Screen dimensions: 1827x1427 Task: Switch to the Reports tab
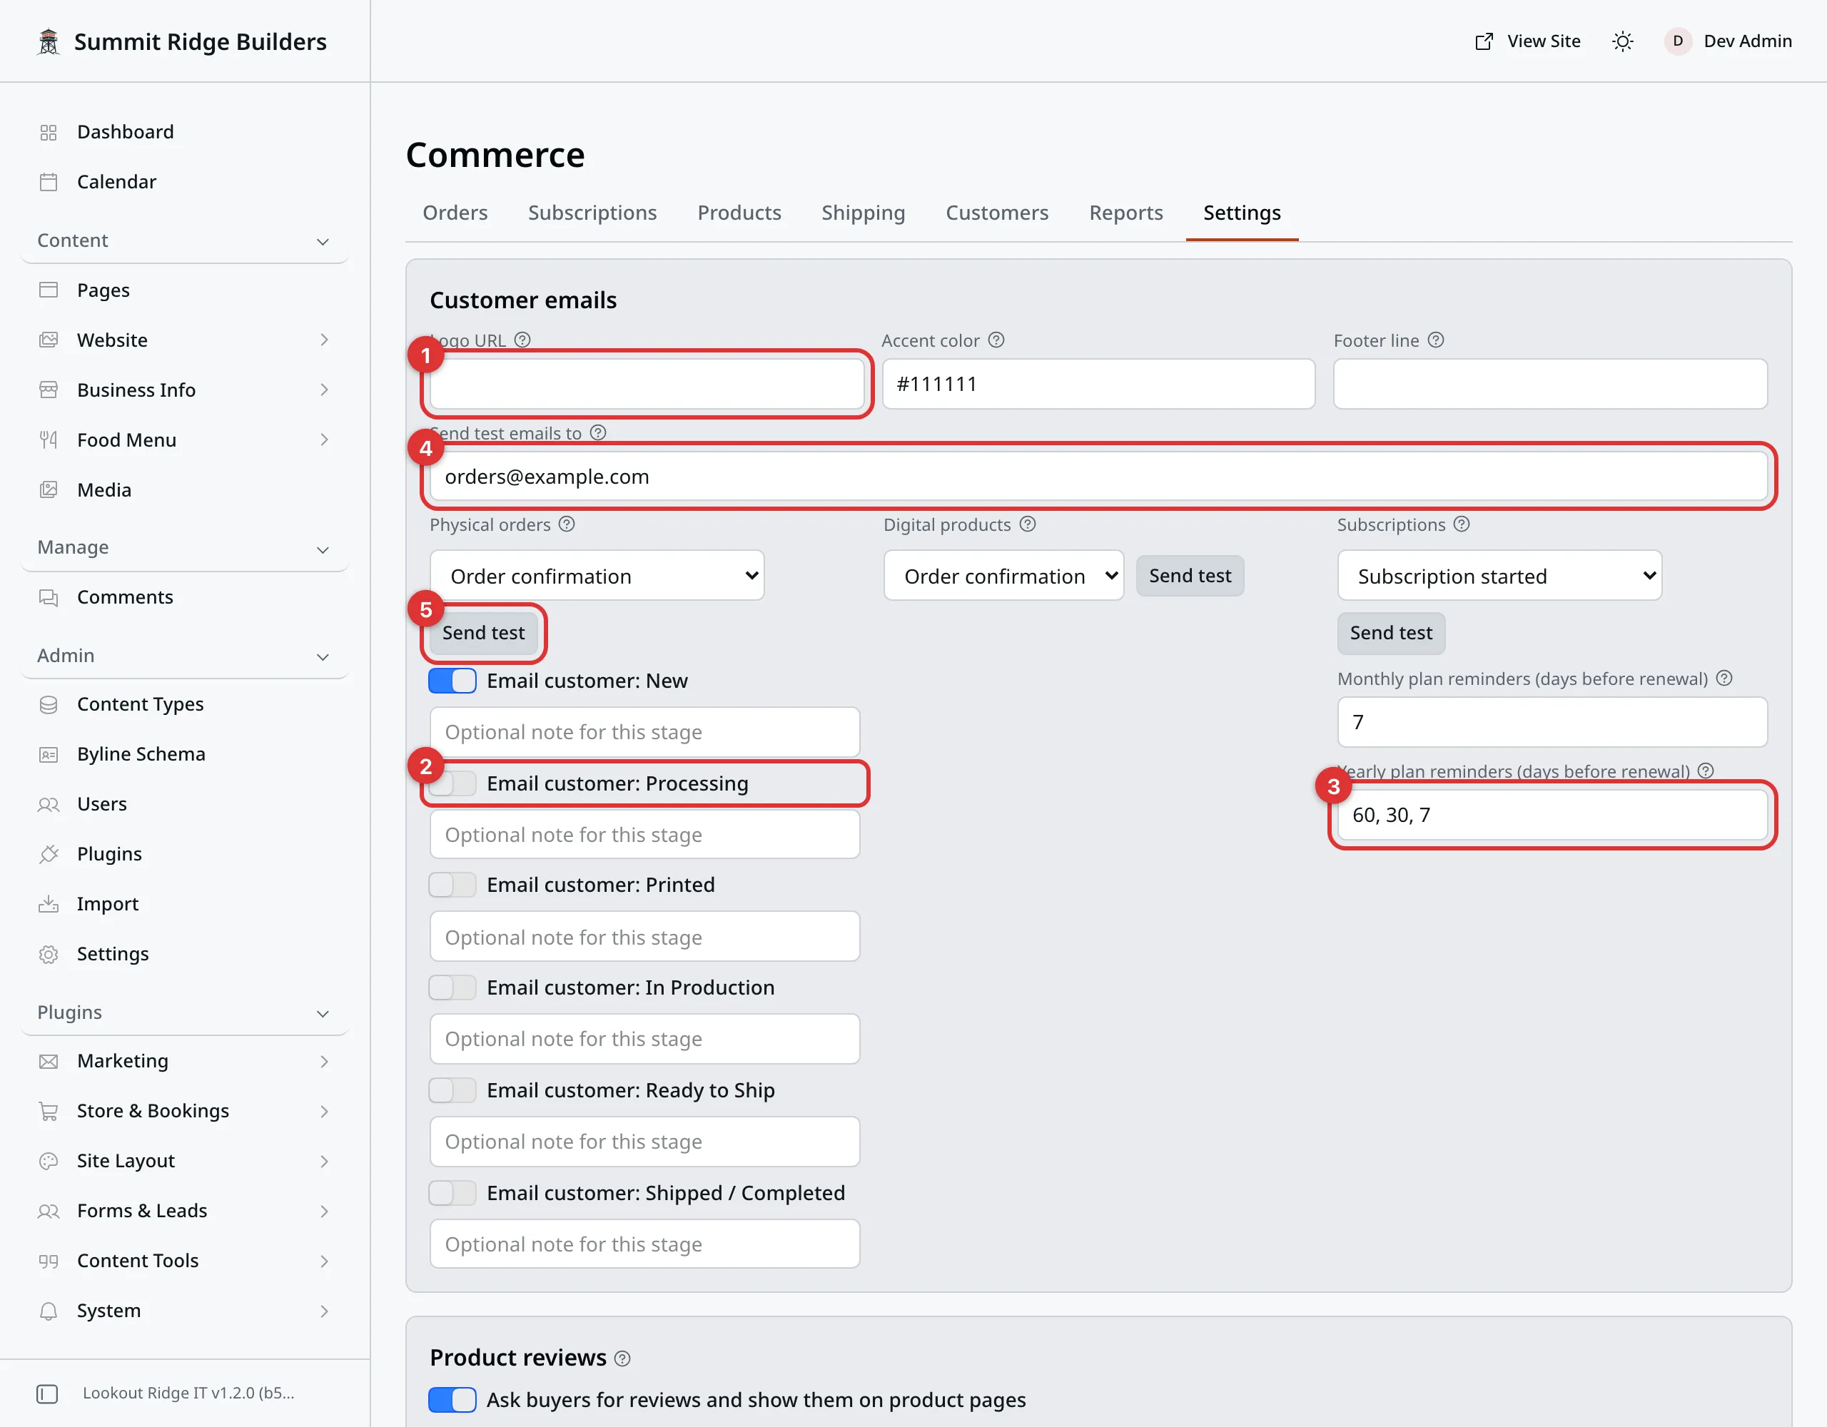point(1126,213)
